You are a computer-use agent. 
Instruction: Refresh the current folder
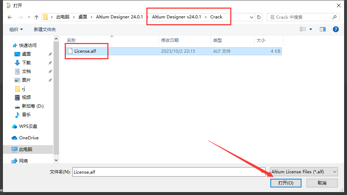pyautogui.click(x=259, y=17)
